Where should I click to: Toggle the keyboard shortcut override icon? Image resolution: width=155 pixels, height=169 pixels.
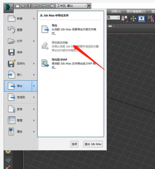[x=141, y=19]
